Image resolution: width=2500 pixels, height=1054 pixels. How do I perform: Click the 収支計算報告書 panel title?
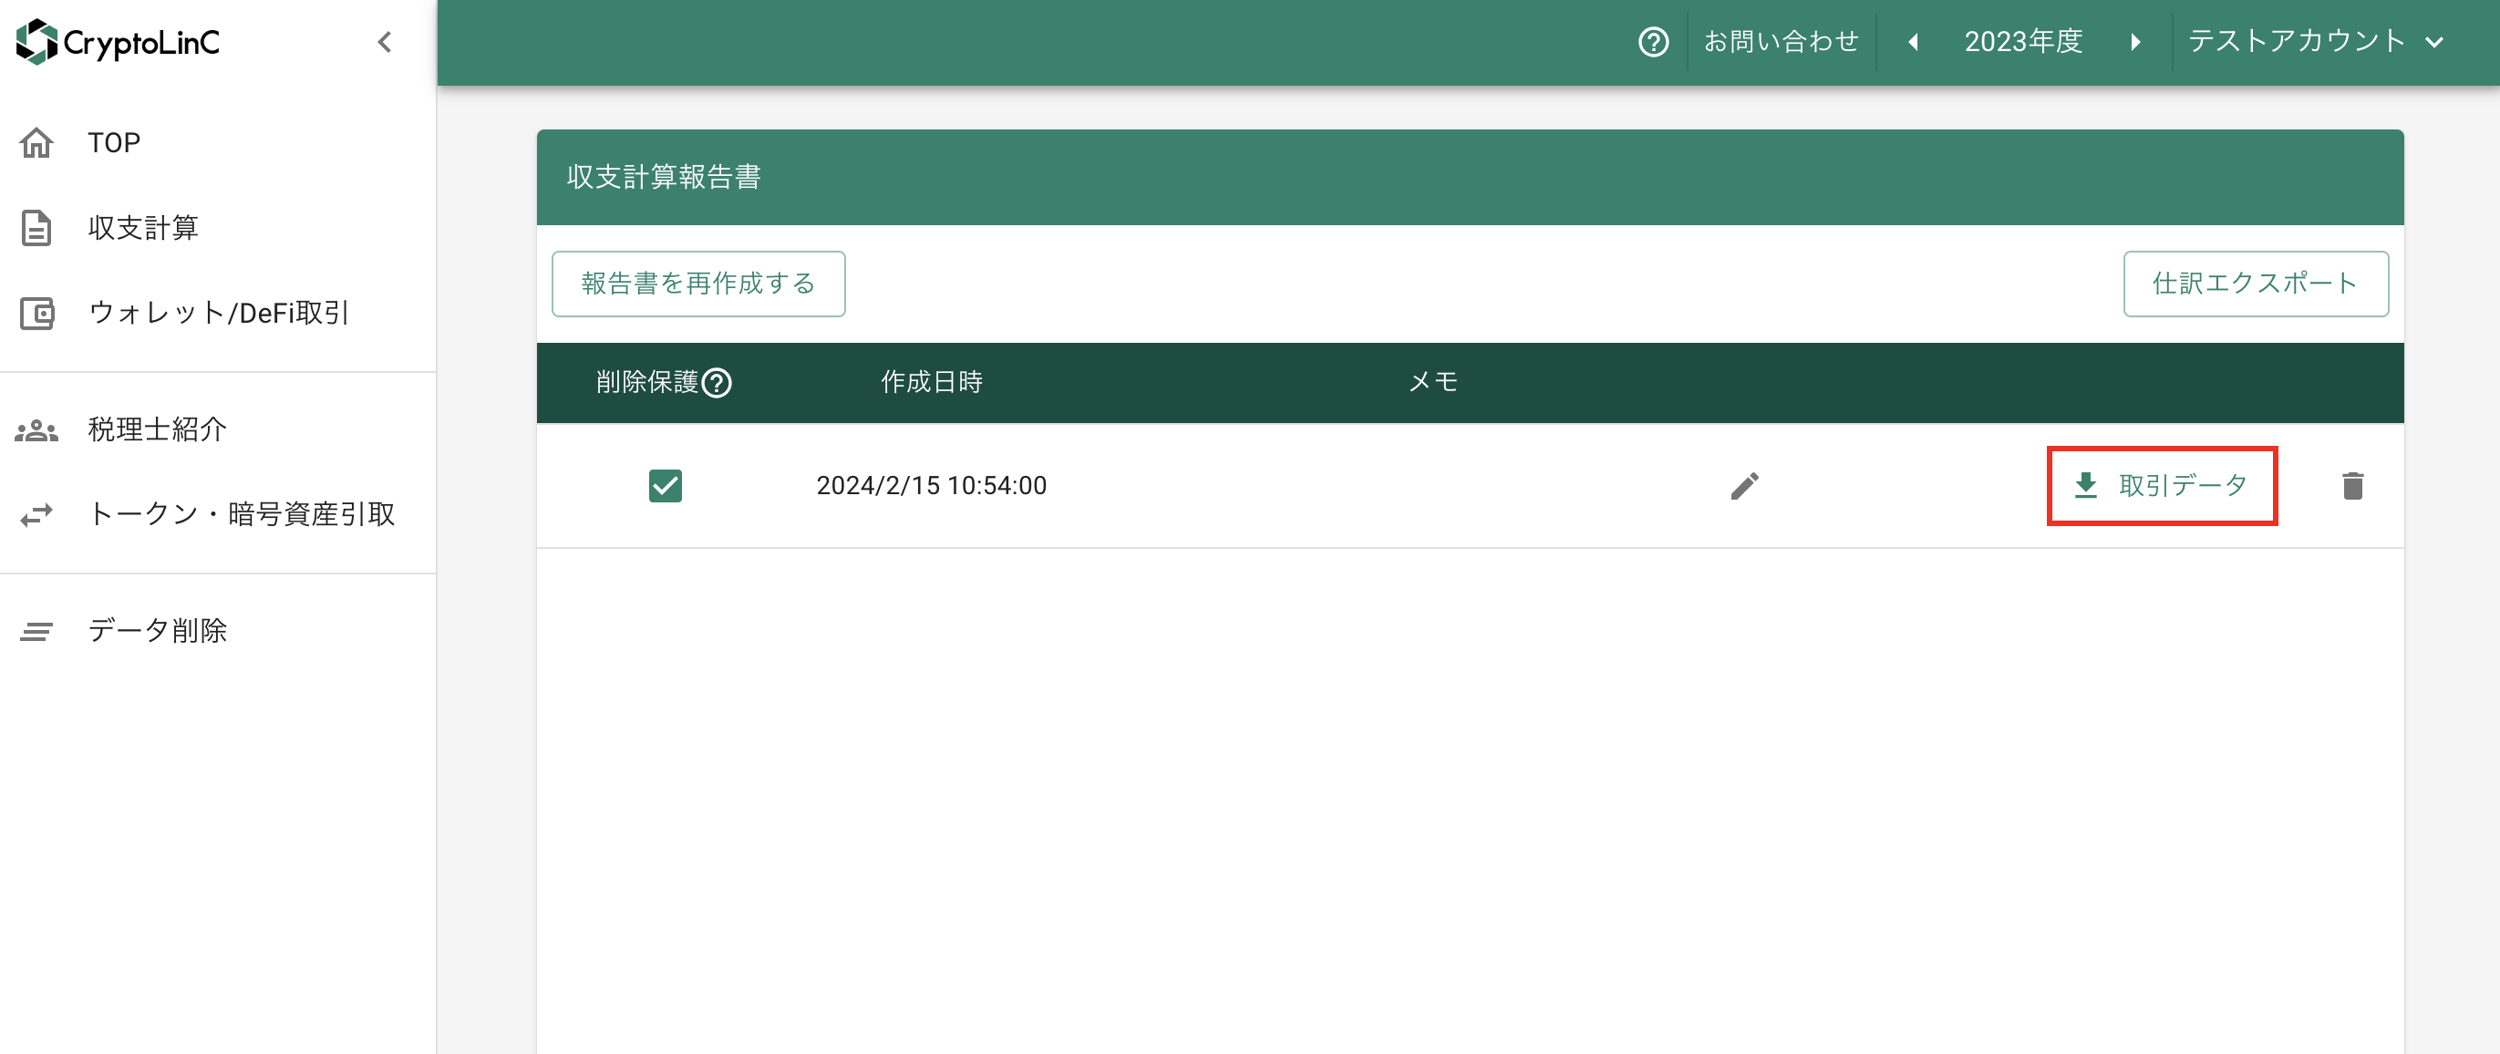pyautogui.click(x=663, y=177)
